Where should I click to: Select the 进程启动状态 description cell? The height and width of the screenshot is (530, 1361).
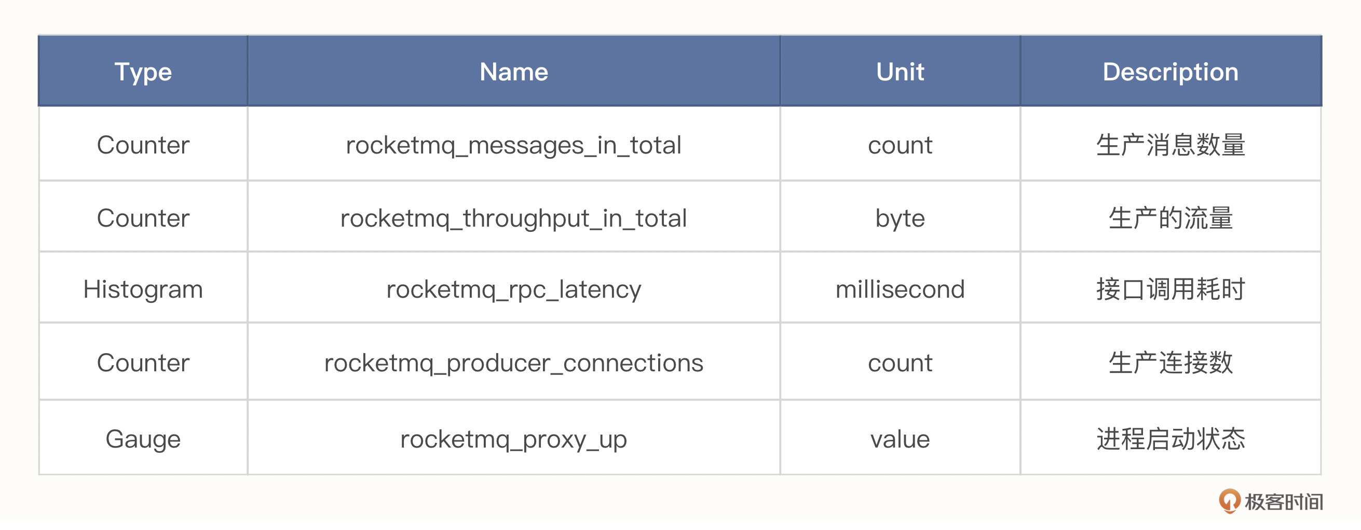[x=1171, y=439]
